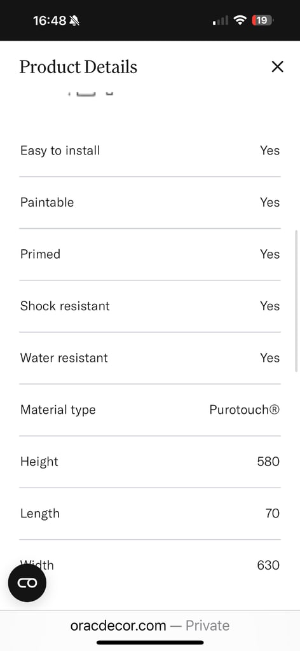The width and height of the screenshot is (300, 651).
Task: Tap the Purotouch® material value
Action: pos(245,410)
